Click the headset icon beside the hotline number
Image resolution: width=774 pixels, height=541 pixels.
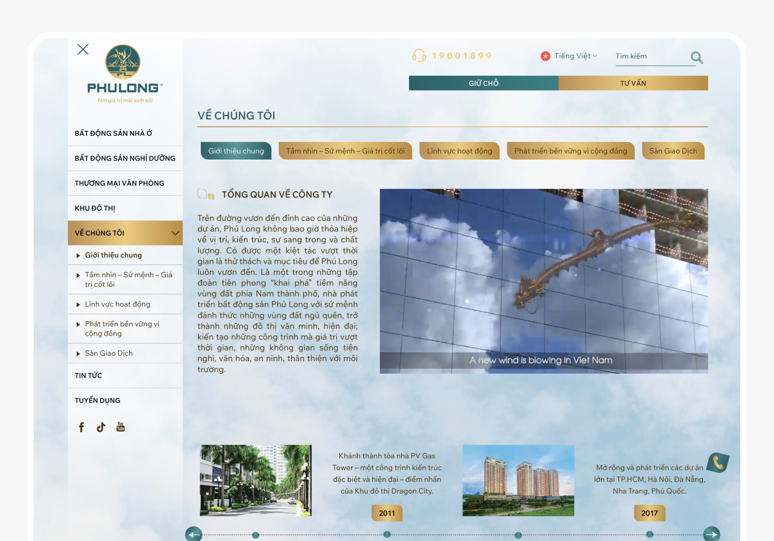coord(419,55)
